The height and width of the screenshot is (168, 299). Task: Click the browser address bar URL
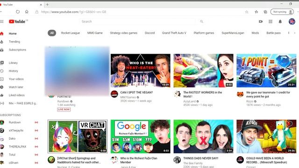click(x=74, y=12)
